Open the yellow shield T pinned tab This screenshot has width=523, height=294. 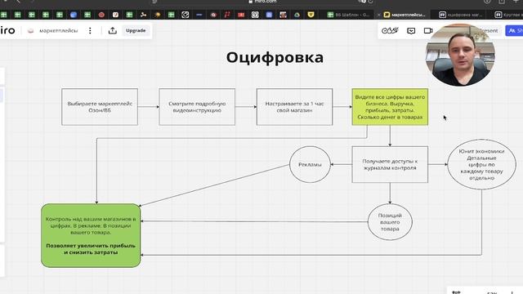pos(311,15)
